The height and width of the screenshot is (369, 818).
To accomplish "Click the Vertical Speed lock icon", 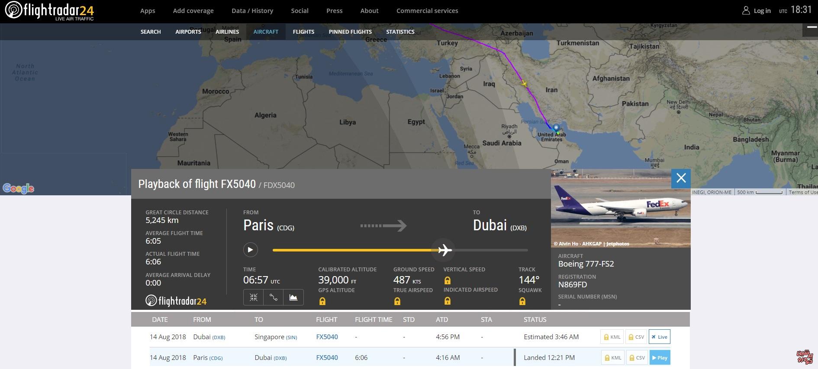I will click(x=448, y=280).
